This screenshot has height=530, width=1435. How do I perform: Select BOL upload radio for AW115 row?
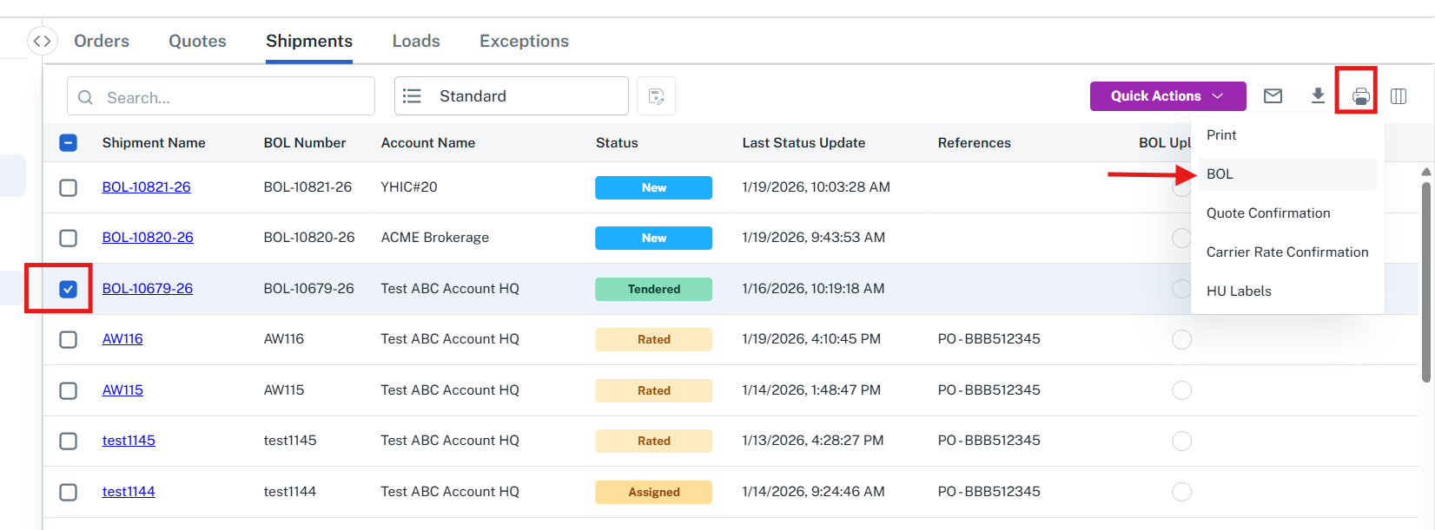pyautogui.click(x=1181, y=390)
